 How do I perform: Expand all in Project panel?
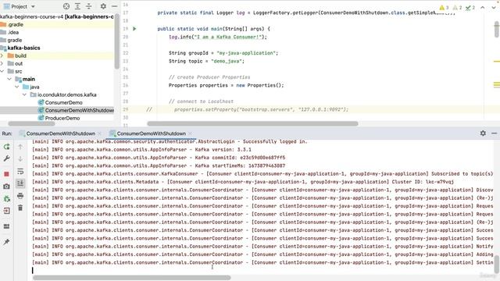coord(77,6)
